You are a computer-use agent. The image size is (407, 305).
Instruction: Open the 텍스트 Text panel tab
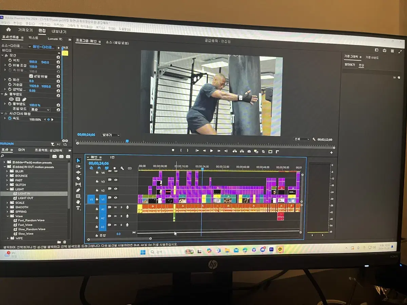click(x=33, y=38)
